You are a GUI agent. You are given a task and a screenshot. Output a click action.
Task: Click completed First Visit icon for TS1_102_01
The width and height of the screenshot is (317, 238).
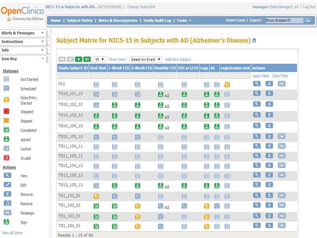(96, 206)
